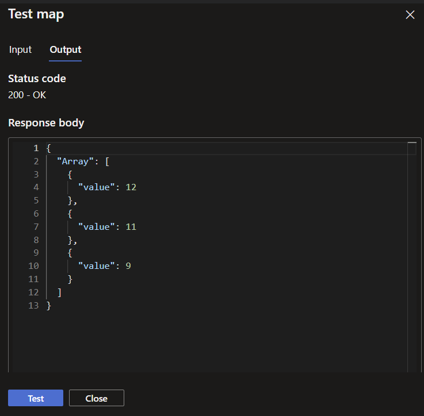The width and height of the screenshot is (424, 416).
Task: Click the Response body heading
Action: 46,123
